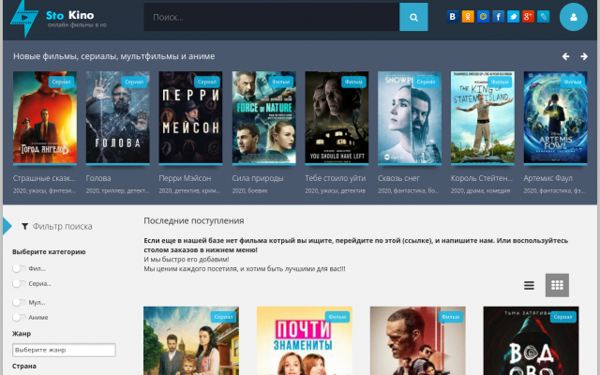Click the Выберите категорию label
Image resolution: width=600 pixels, height=375 pixels.
(x=49, y=252)
